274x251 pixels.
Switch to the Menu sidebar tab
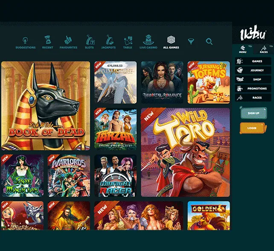(x=243, y=49)
